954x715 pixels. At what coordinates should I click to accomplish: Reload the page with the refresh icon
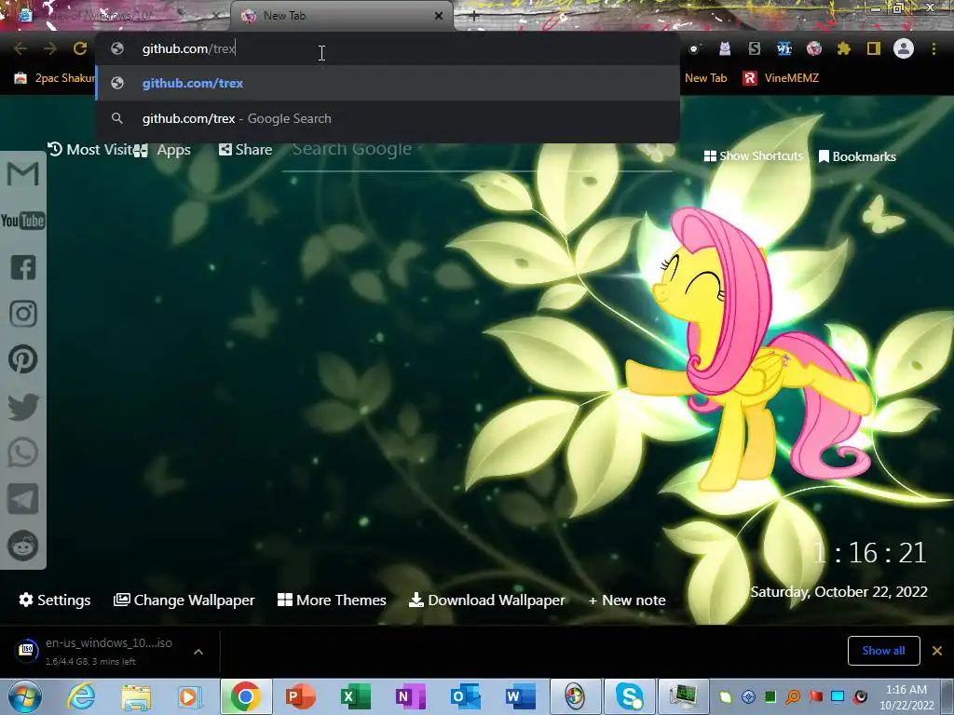80,48
